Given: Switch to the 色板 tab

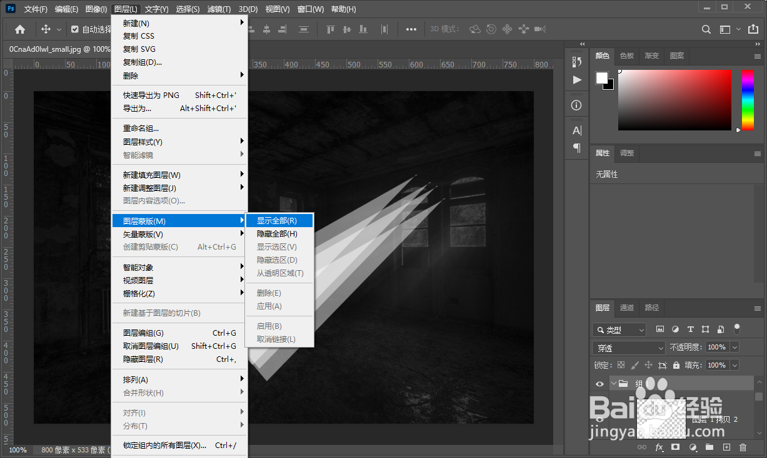Looking at the screenshot, I should tap(626, 56).
